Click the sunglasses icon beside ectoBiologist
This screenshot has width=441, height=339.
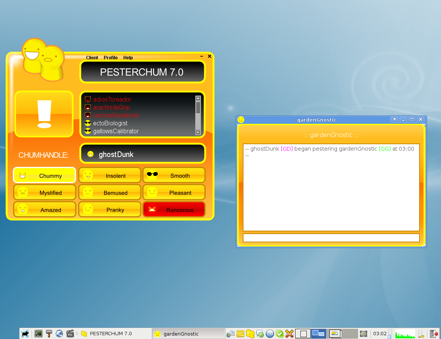coord(88,123)
